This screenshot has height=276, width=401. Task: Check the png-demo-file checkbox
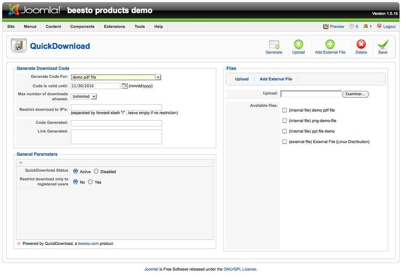point(284,120)
